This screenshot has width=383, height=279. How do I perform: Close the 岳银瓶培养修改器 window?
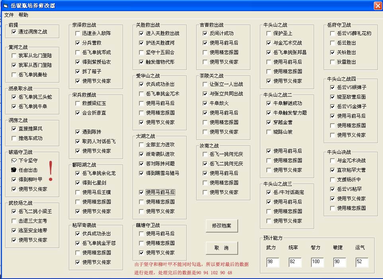tap(378, 6)
